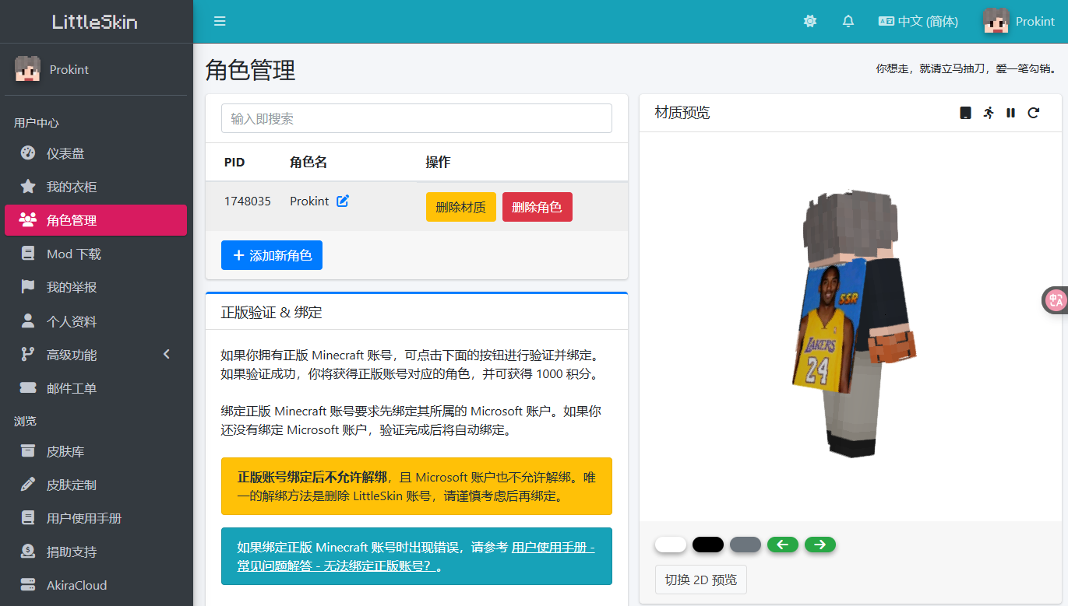
Task: Click PID cell 1748035
Action: (248, 201)
